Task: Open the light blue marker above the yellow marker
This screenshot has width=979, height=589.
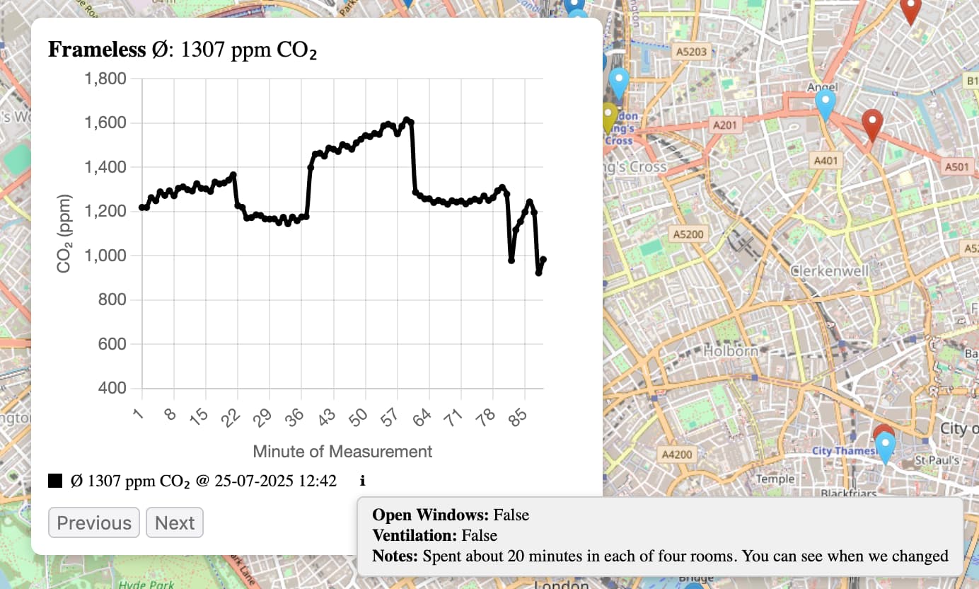Action: pyautogui.click(x=619, y=82)
